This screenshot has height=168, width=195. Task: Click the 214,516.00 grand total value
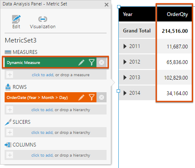[x=175, y=31]
